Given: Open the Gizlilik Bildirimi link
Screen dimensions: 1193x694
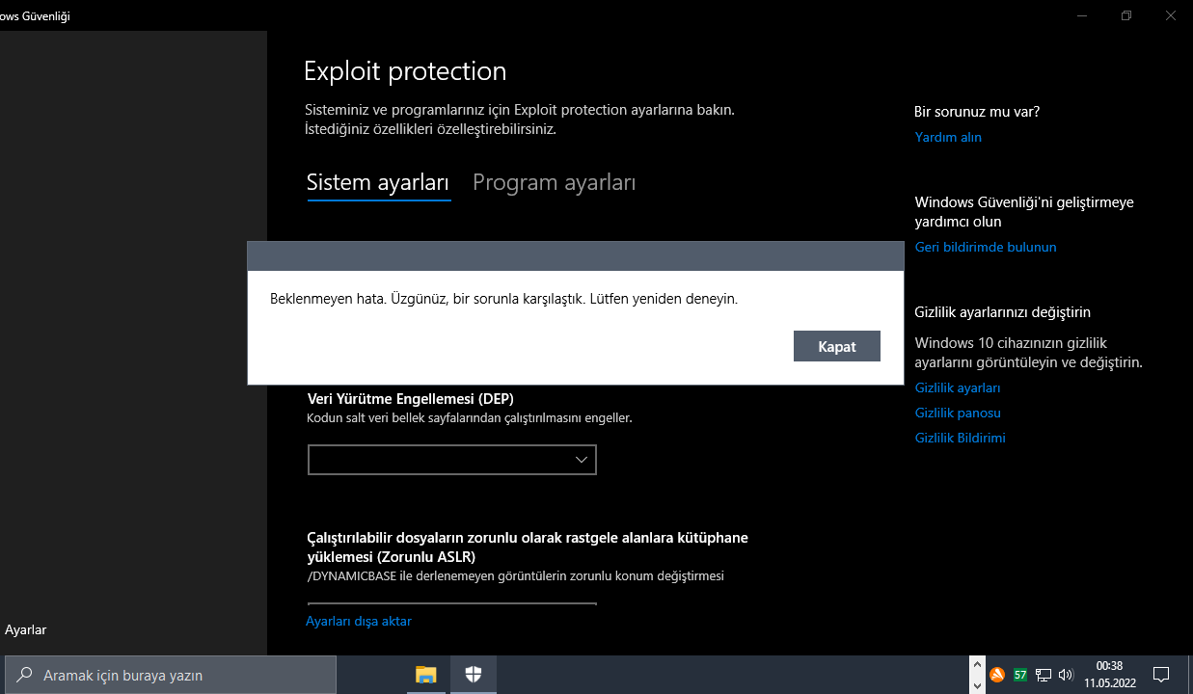Looking at the screenshot, I should pyautogui.click(x=960, y=438).
